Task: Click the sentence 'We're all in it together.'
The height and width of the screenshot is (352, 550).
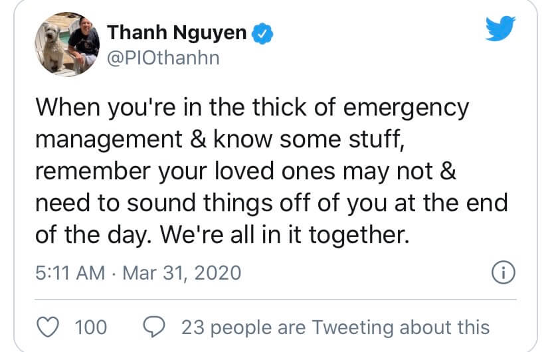Action: click(x=285, y=235)
